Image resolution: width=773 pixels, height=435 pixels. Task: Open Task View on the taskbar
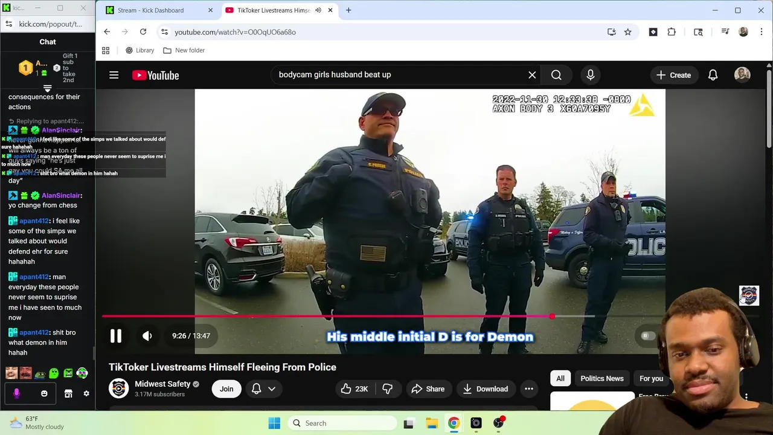click(409, 423)
